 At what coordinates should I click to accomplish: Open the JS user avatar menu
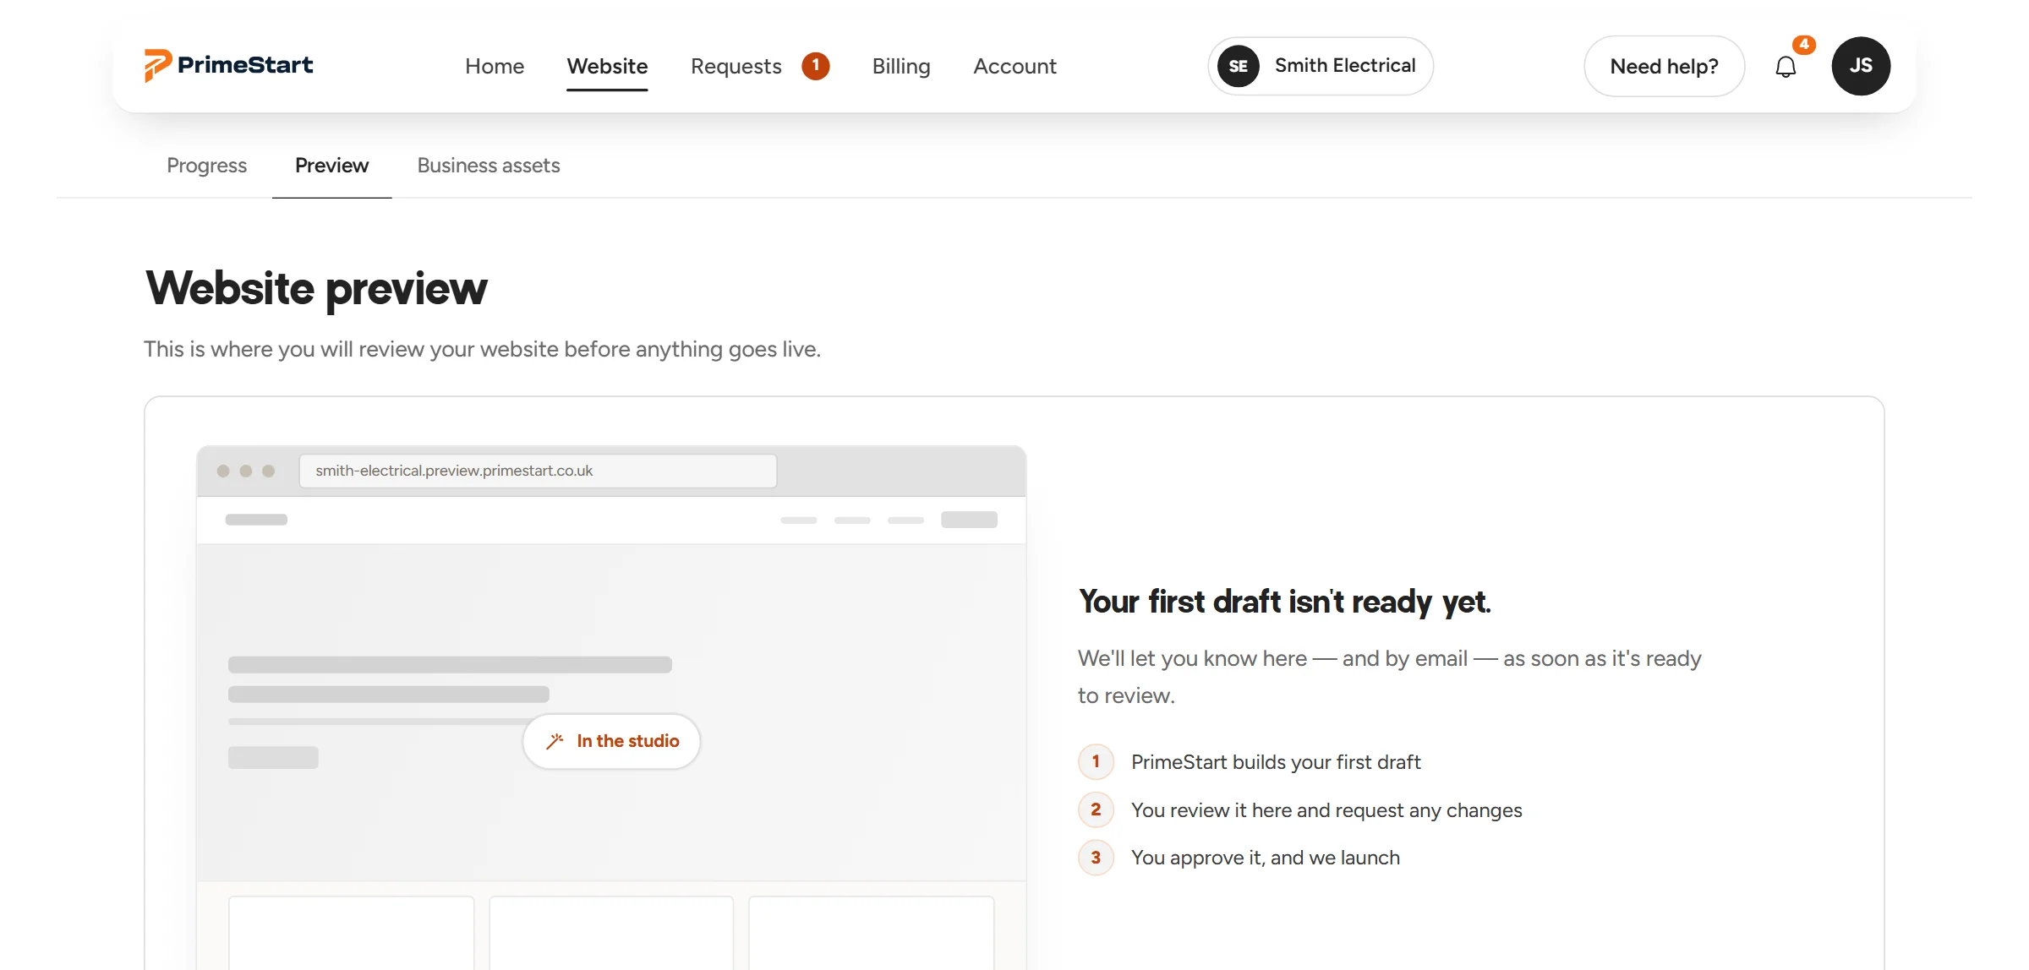coord(1861,66)
